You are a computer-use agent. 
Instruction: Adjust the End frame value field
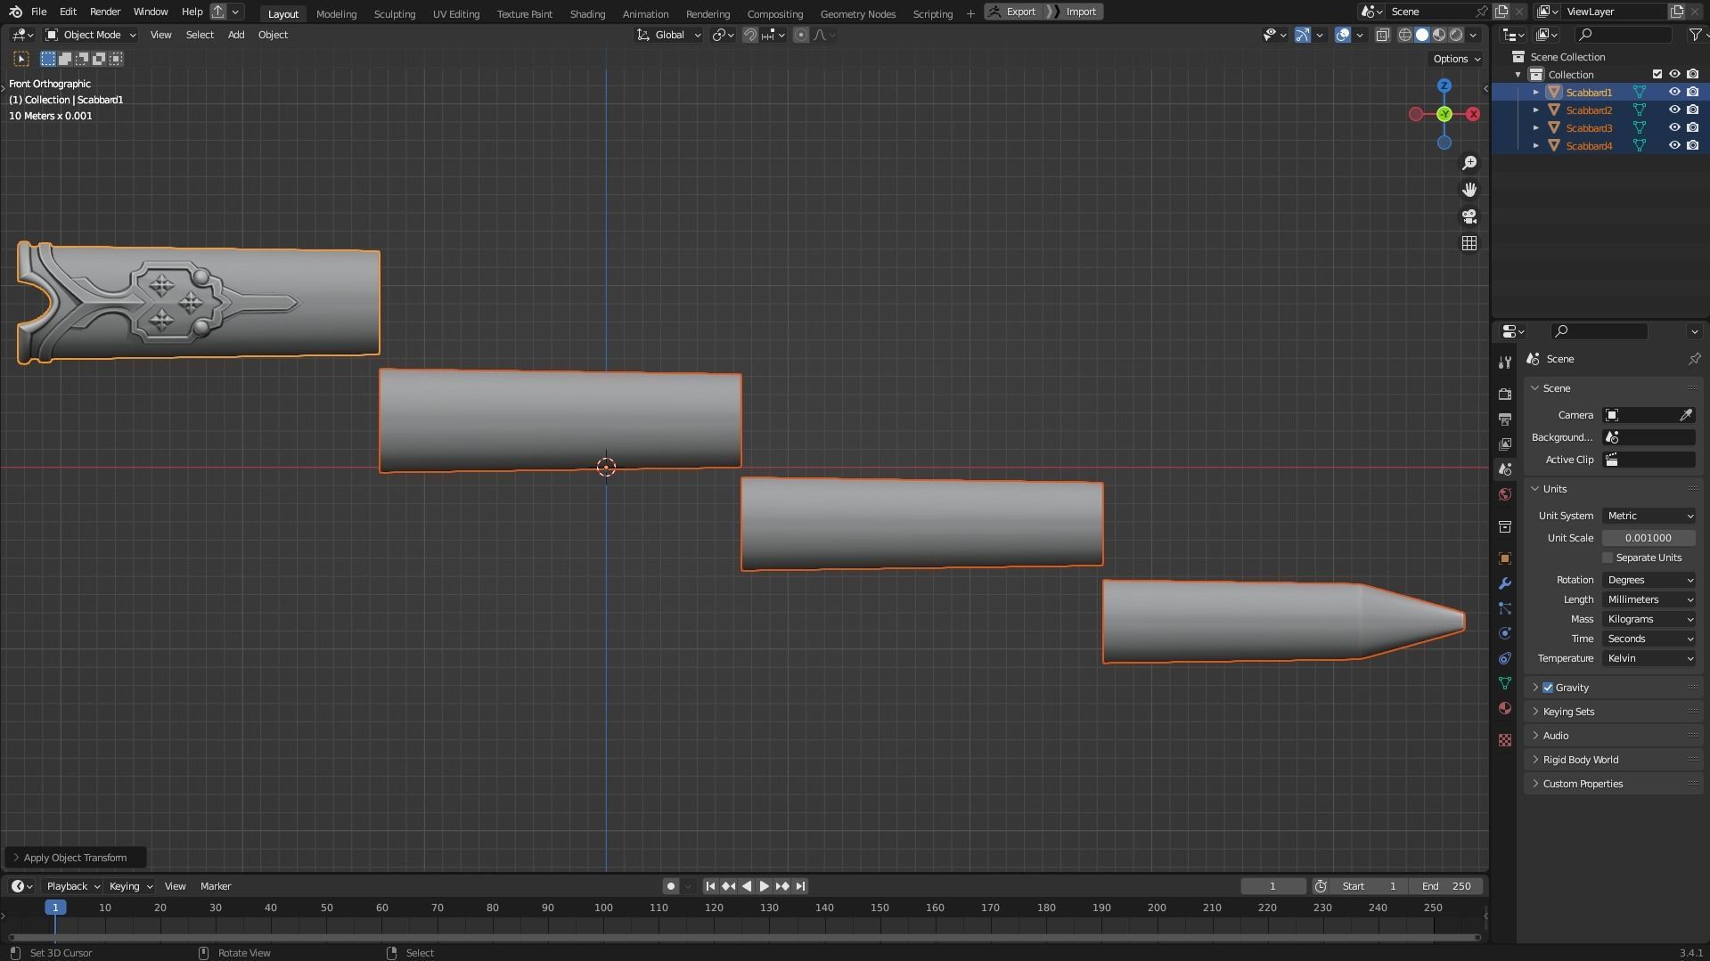[1447, 886]
